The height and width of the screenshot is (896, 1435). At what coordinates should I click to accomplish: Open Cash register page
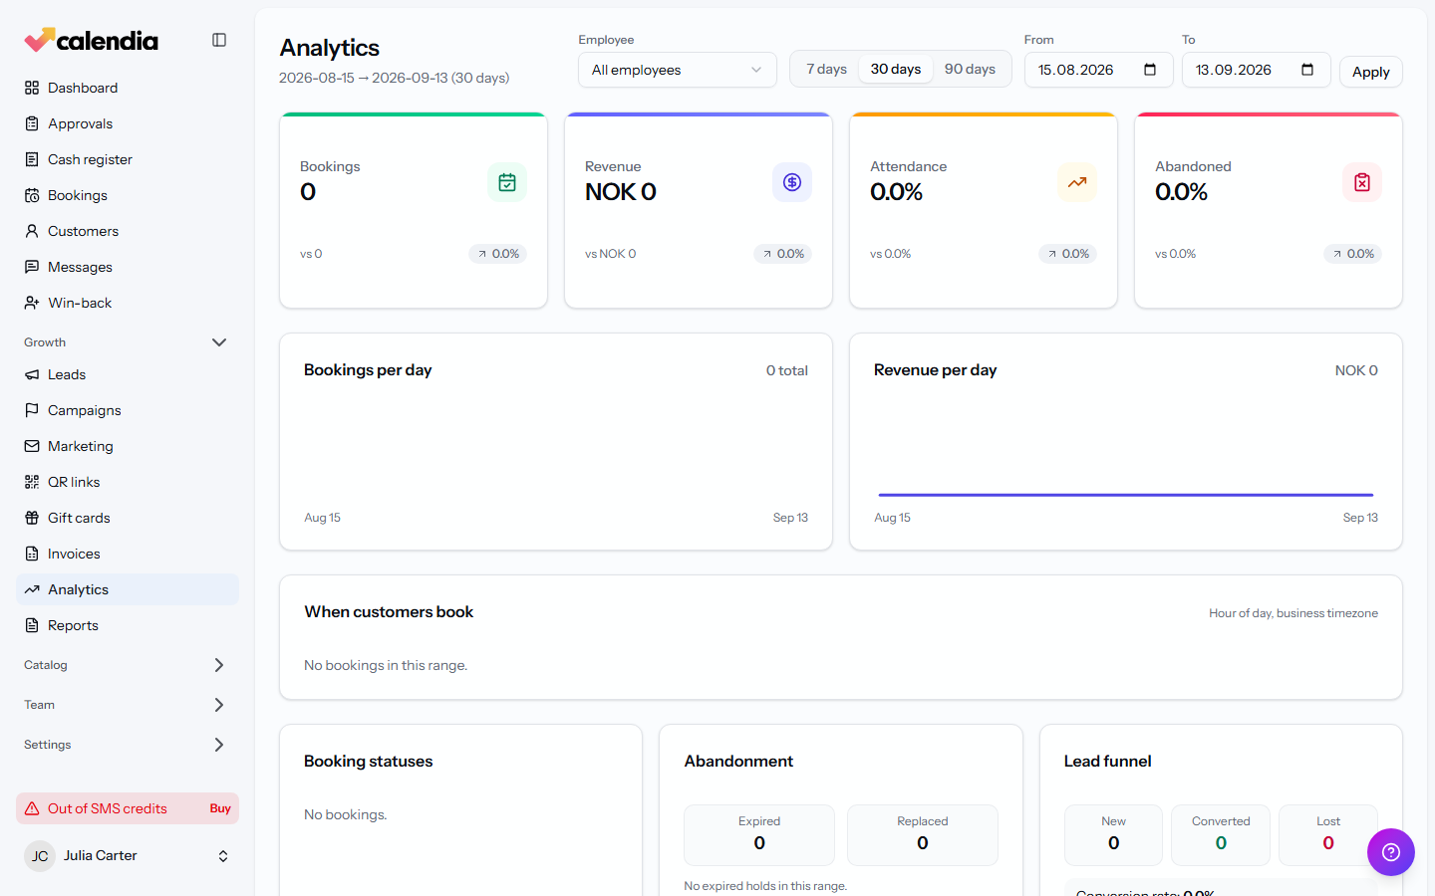pos(128,159)
